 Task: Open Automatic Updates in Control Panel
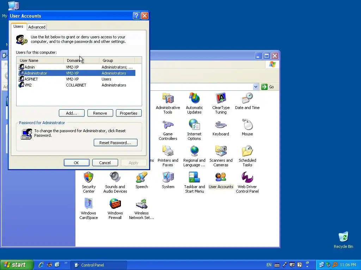point(194,103)
